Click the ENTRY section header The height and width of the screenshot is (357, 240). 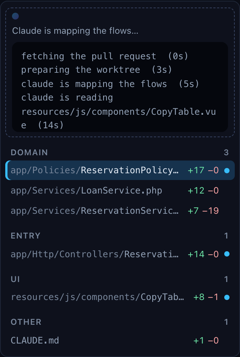25,235
